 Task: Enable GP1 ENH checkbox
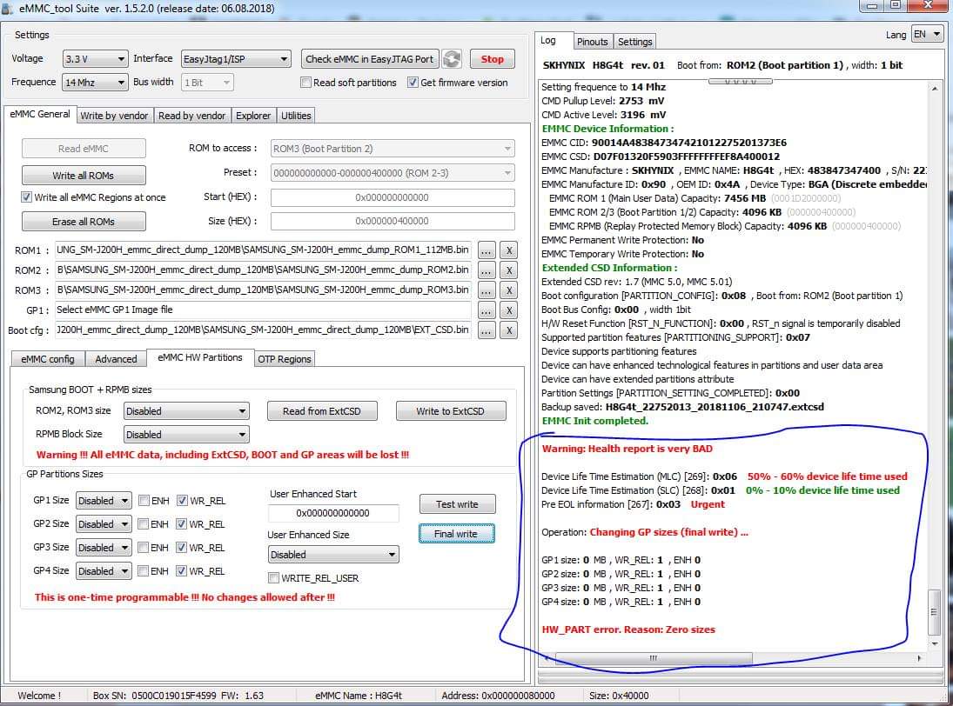[x=144, y=501]
